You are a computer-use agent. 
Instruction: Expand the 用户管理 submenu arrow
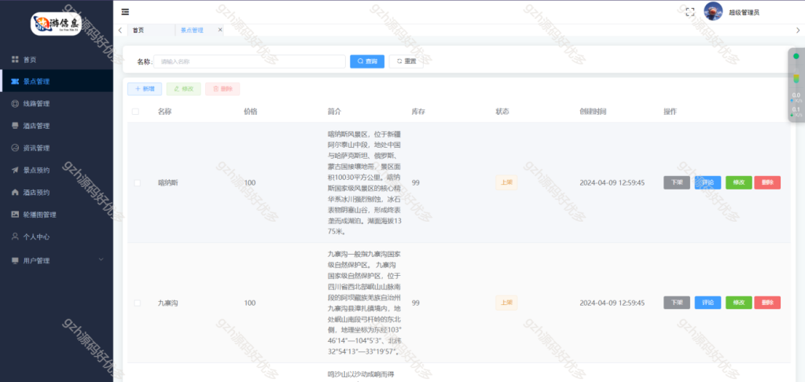101,260
